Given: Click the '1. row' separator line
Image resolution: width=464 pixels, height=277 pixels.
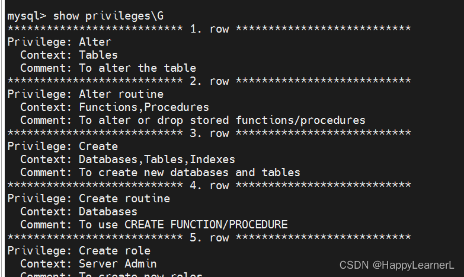Looking at the screenshot, I should (x=209, y=28).
